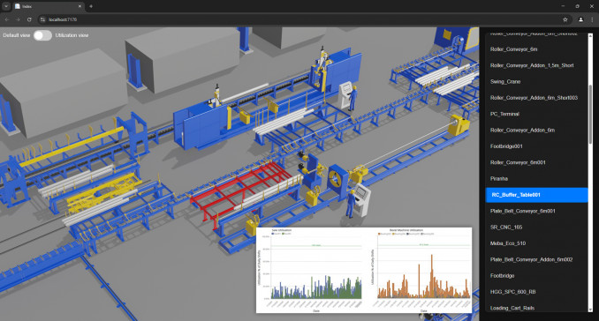Minimize the browser window
The width and height of the screenshot is (599, 321).
click(563, 6)
